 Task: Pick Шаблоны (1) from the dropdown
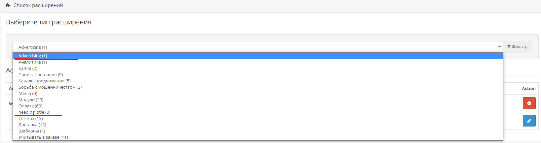point(258,131)
